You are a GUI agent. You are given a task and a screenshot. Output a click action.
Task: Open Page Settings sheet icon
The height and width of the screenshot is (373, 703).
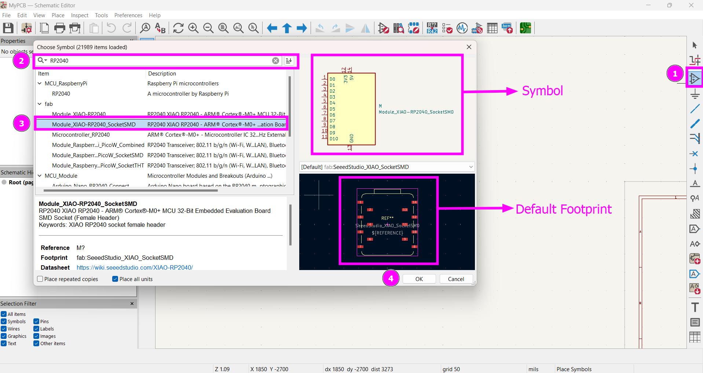coord(44,28)
